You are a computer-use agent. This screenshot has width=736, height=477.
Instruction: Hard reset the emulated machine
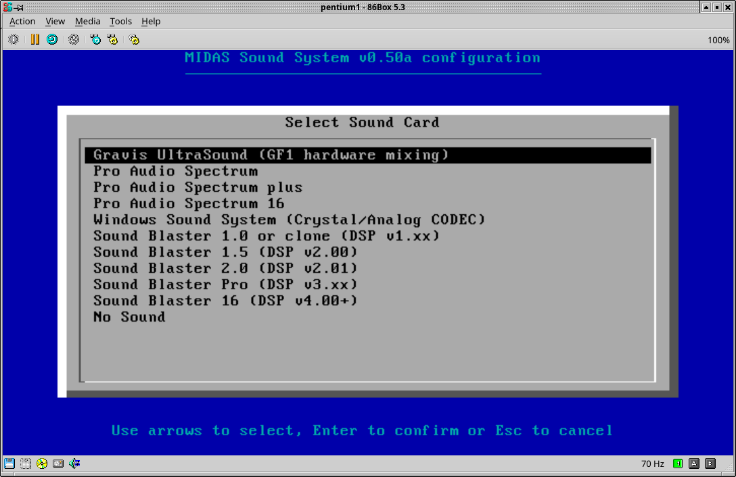click(52, 39)
